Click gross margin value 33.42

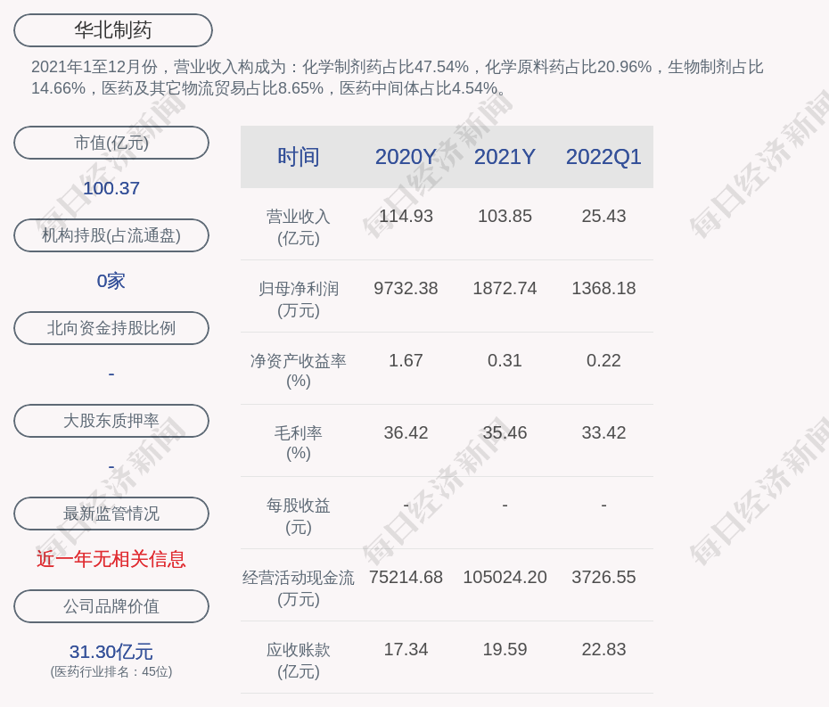(x=603, y=432)
